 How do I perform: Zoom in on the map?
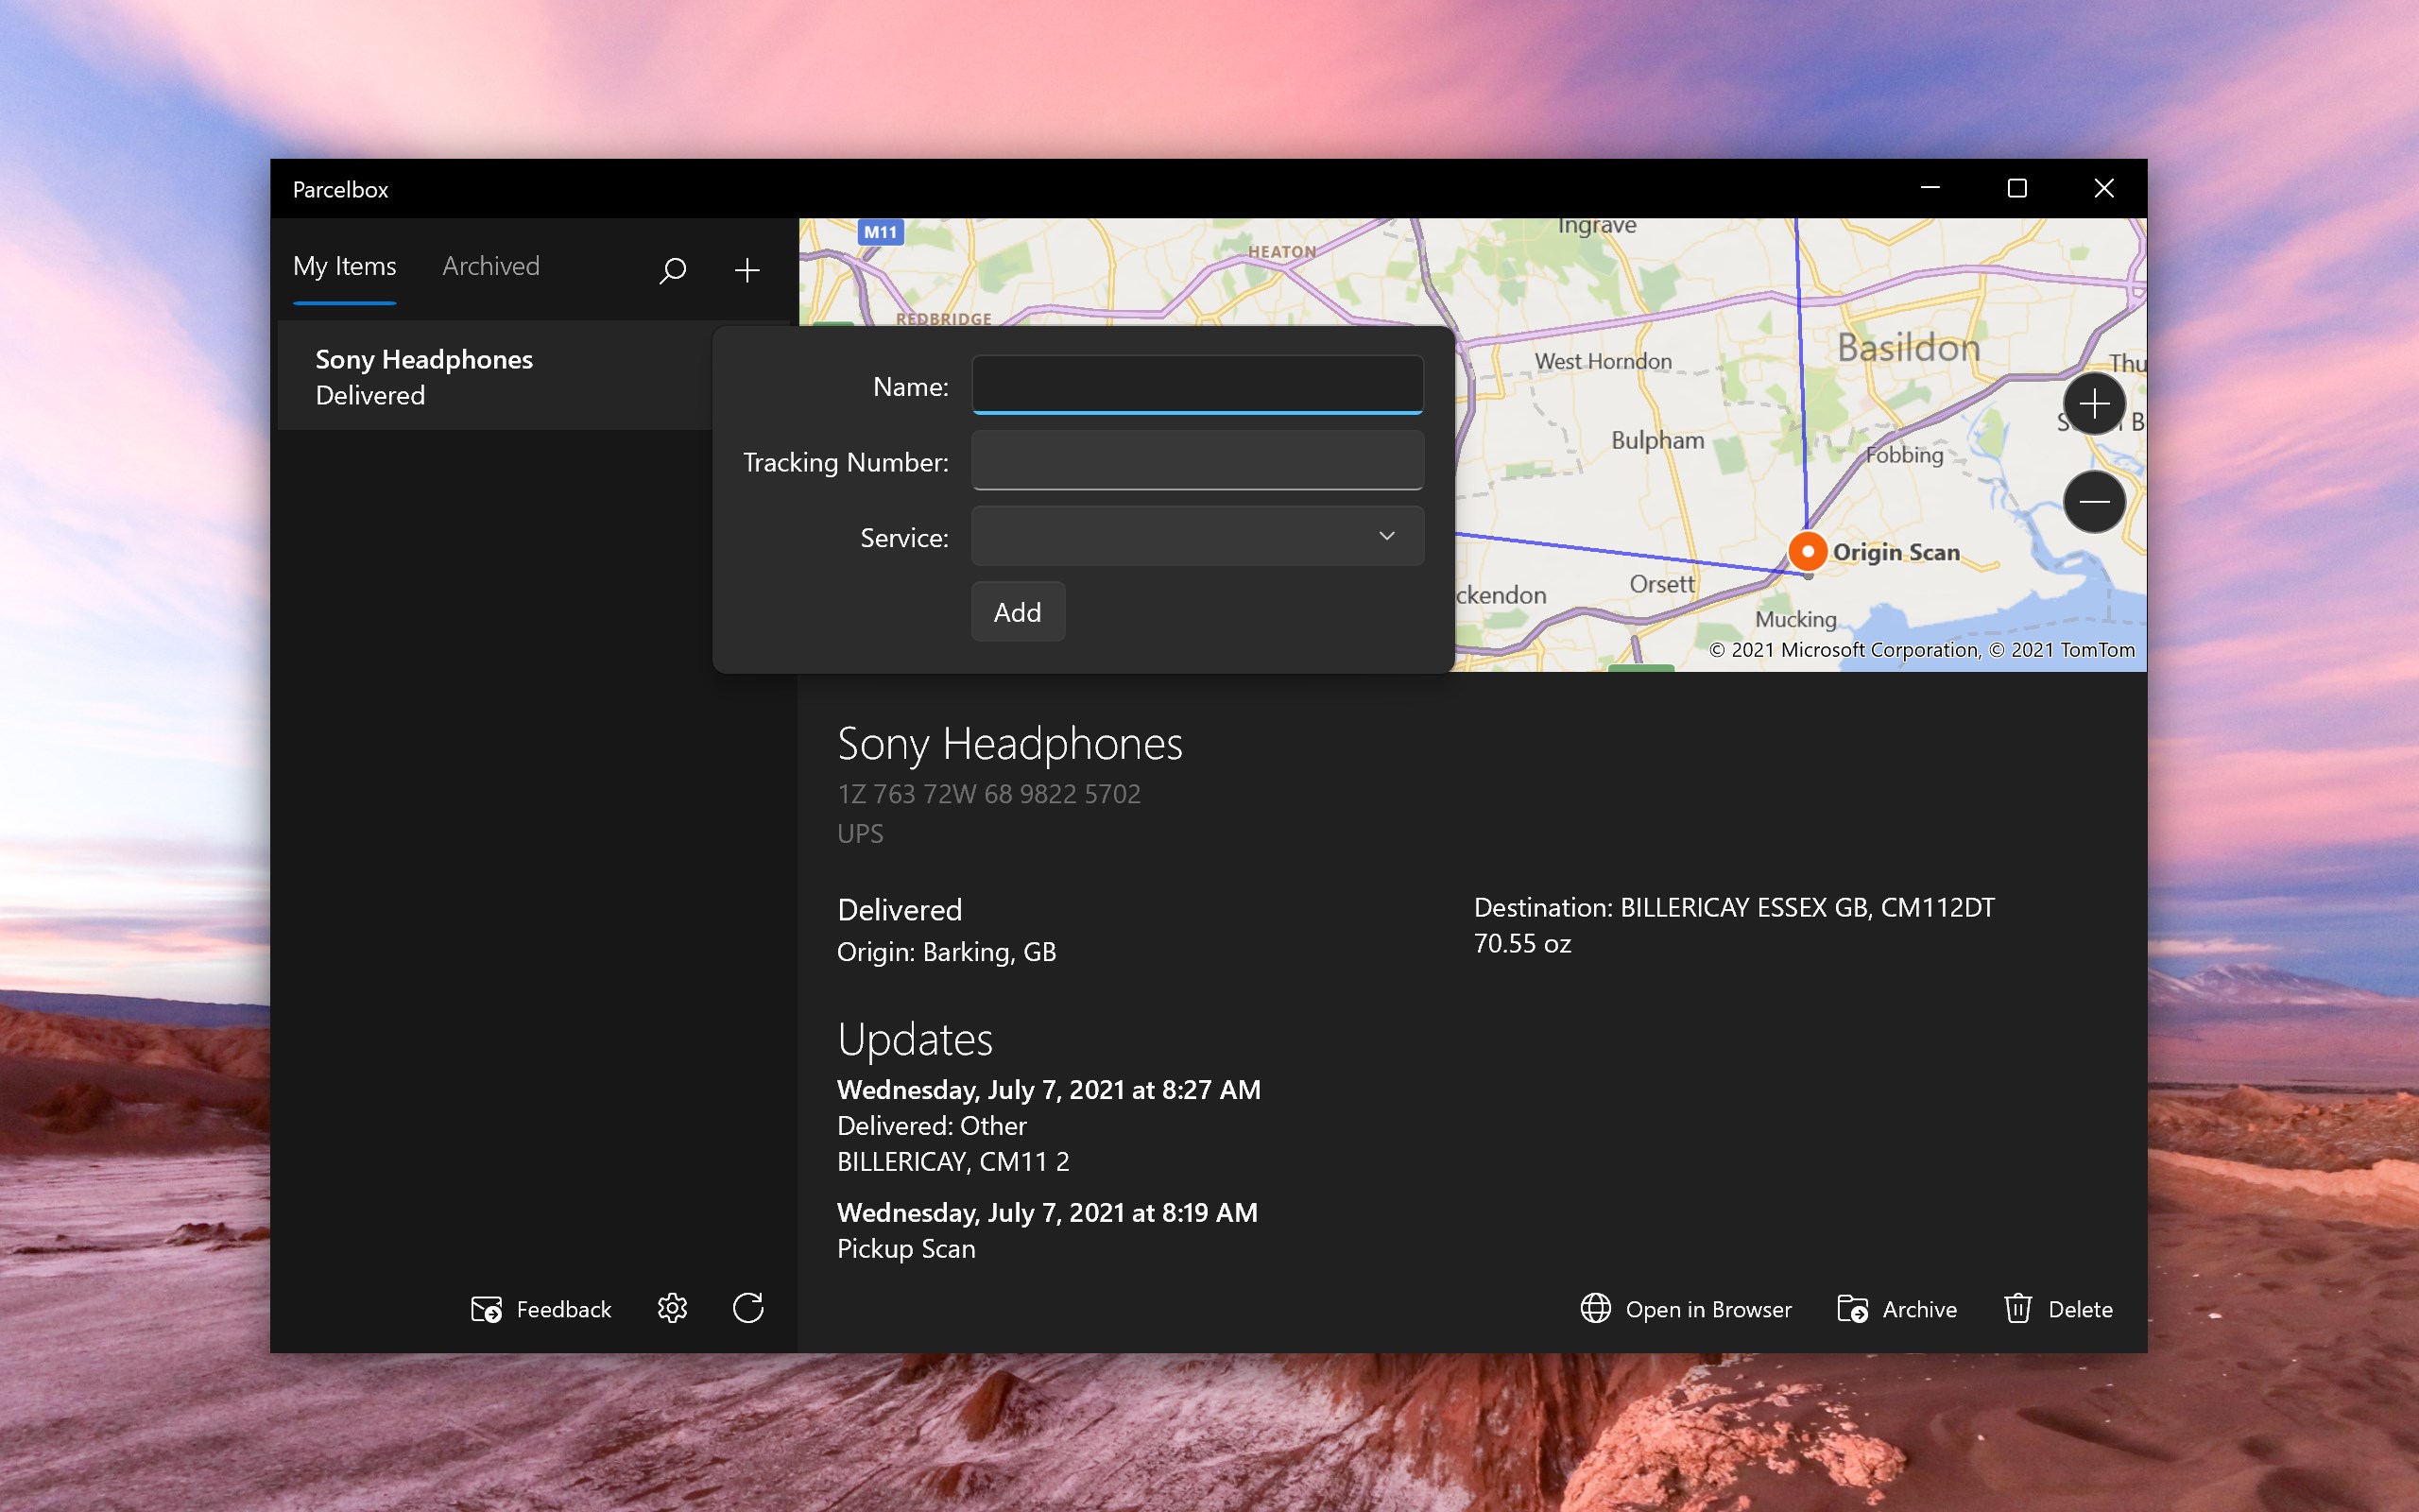[x=2093, y=403]
